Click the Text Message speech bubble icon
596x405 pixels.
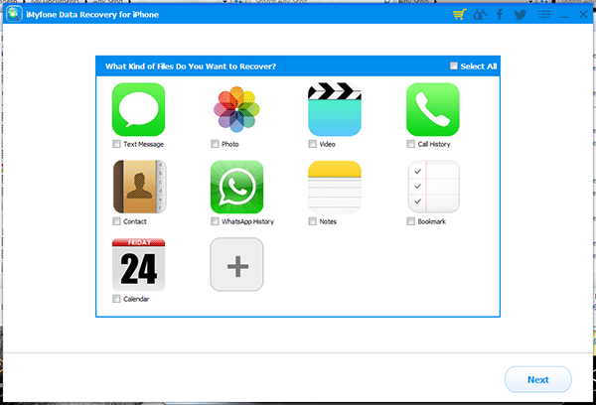tap(139, 109)
